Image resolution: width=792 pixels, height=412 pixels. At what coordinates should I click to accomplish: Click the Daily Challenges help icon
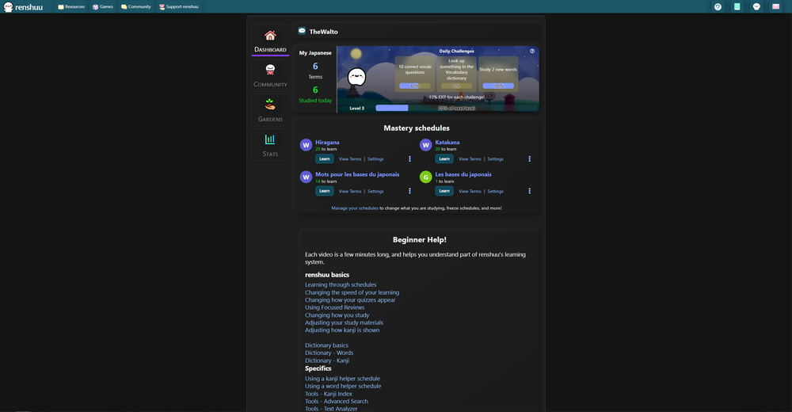[x=532, y=51]
